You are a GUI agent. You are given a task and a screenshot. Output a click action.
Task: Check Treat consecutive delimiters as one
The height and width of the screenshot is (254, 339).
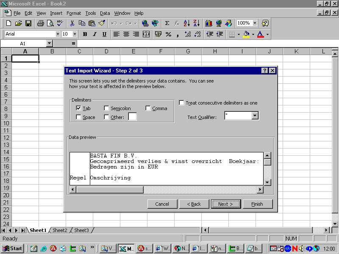pyautogui.click(x=182, y=103)
